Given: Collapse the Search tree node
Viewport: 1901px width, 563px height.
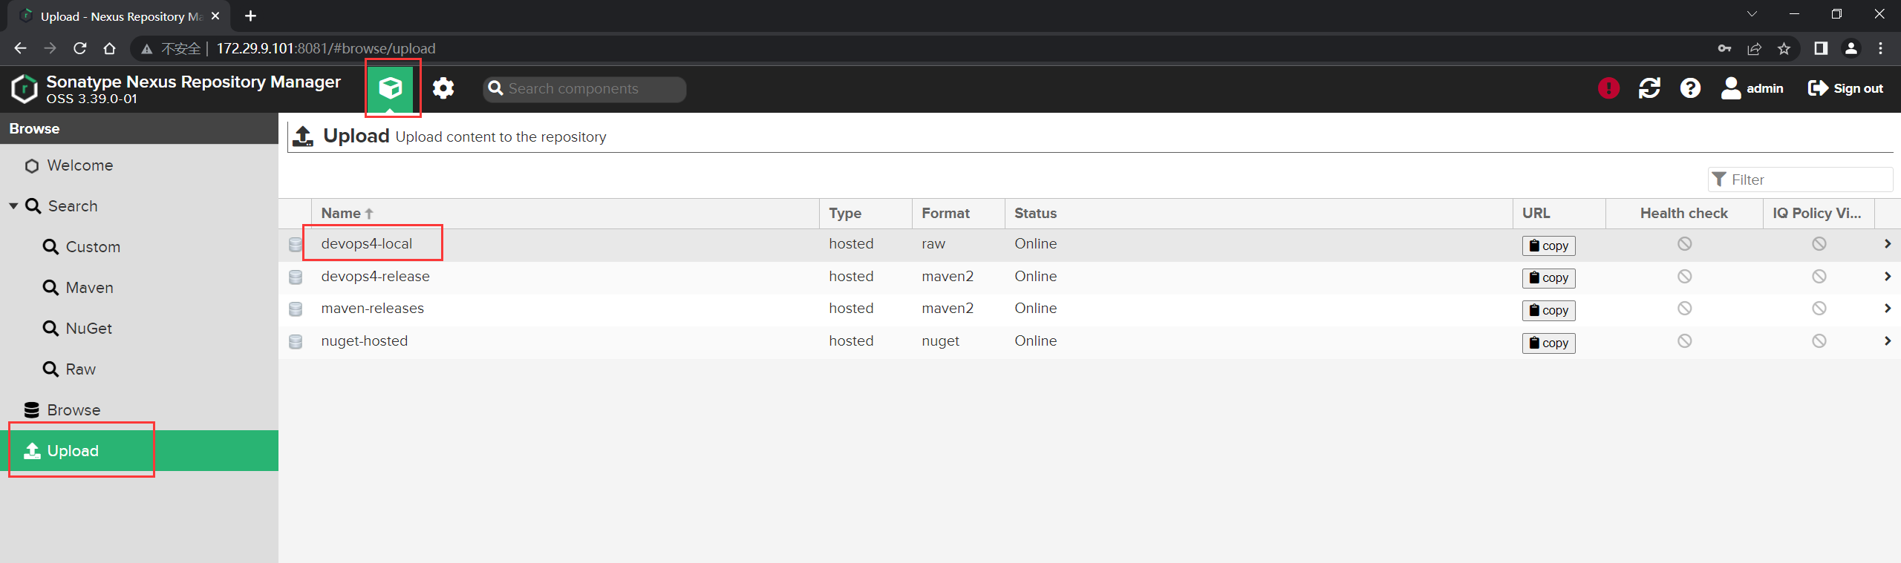Looking at the screenshot, I should (x=13, y=206).
